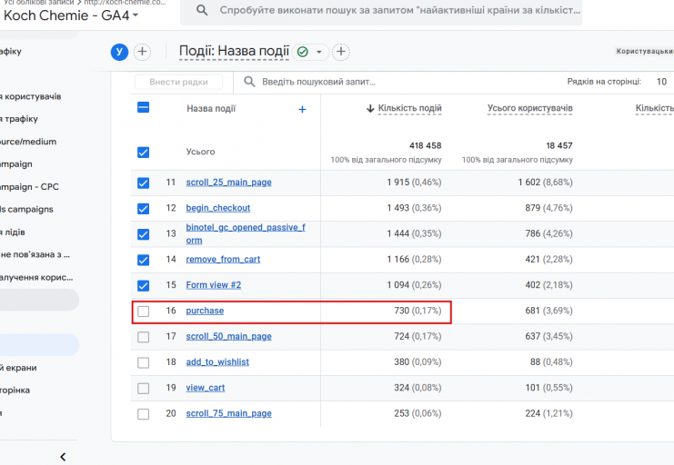Screen dimensions: 674x465
Task: Click the green checkmark status icon beside the report title
Action: [302, 52]
